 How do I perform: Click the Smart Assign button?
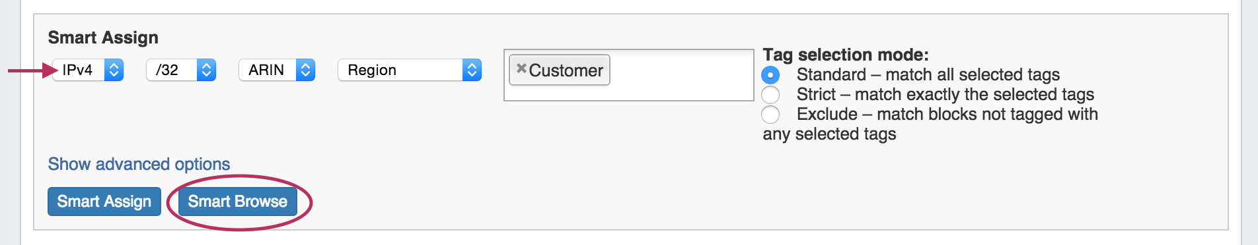[104, 202]
